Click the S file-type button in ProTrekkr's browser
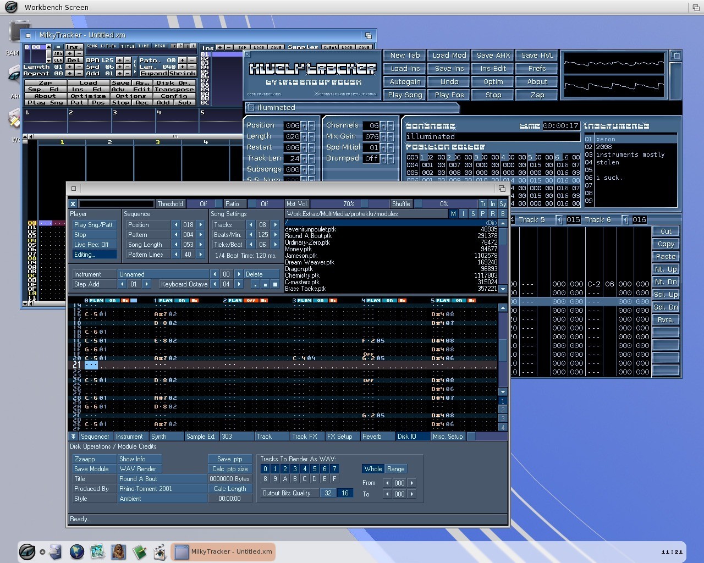The image size is (704, 563). click(x=473, y=214)
